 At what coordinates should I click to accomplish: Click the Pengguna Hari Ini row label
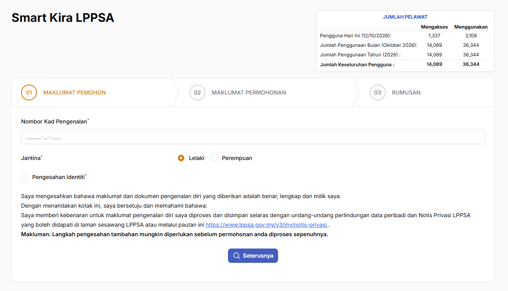355,36
